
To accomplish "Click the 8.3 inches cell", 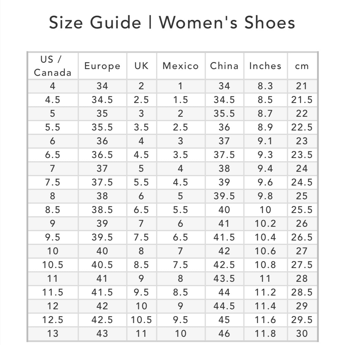I will pos(265,86).
